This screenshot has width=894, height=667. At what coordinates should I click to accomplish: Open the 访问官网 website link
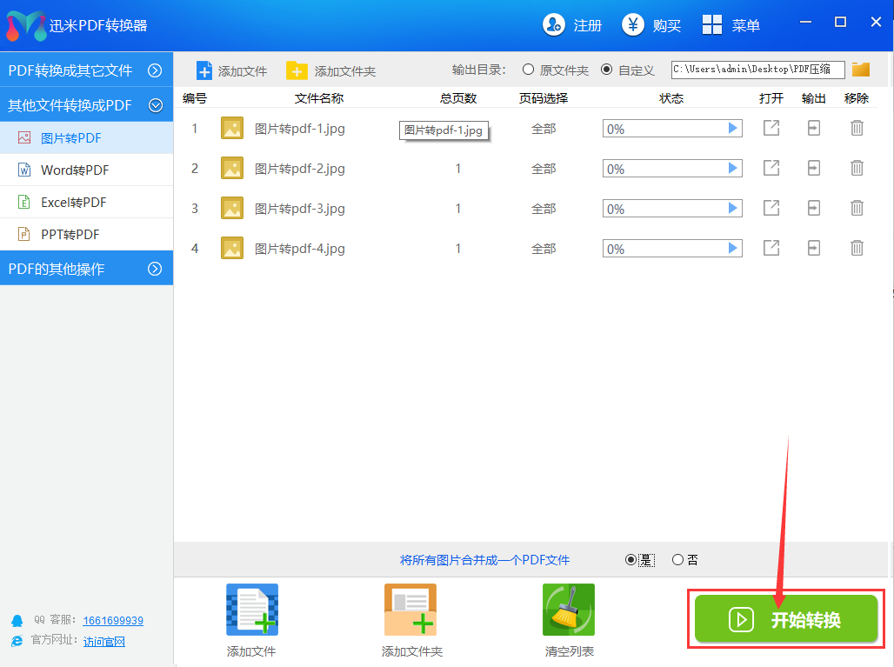(x=104, y=642)
